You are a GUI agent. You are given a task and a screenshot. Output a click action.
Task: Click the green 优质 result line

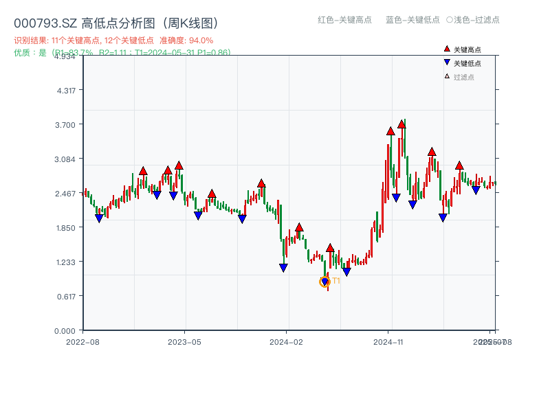(122, 53)
